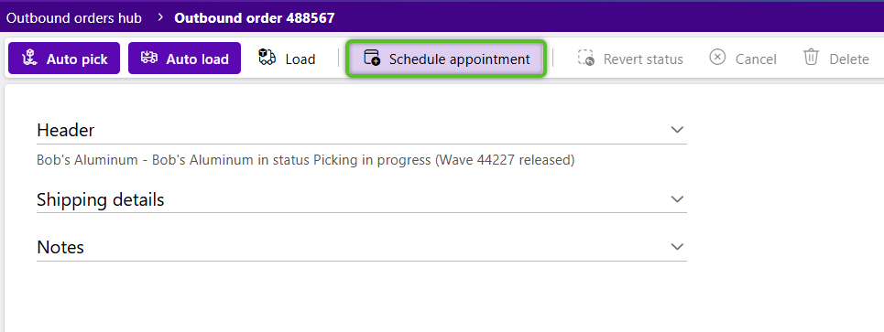Expand the Notes section chevron
Viewport: 884px width, 332px height.
tap(677, 247)
